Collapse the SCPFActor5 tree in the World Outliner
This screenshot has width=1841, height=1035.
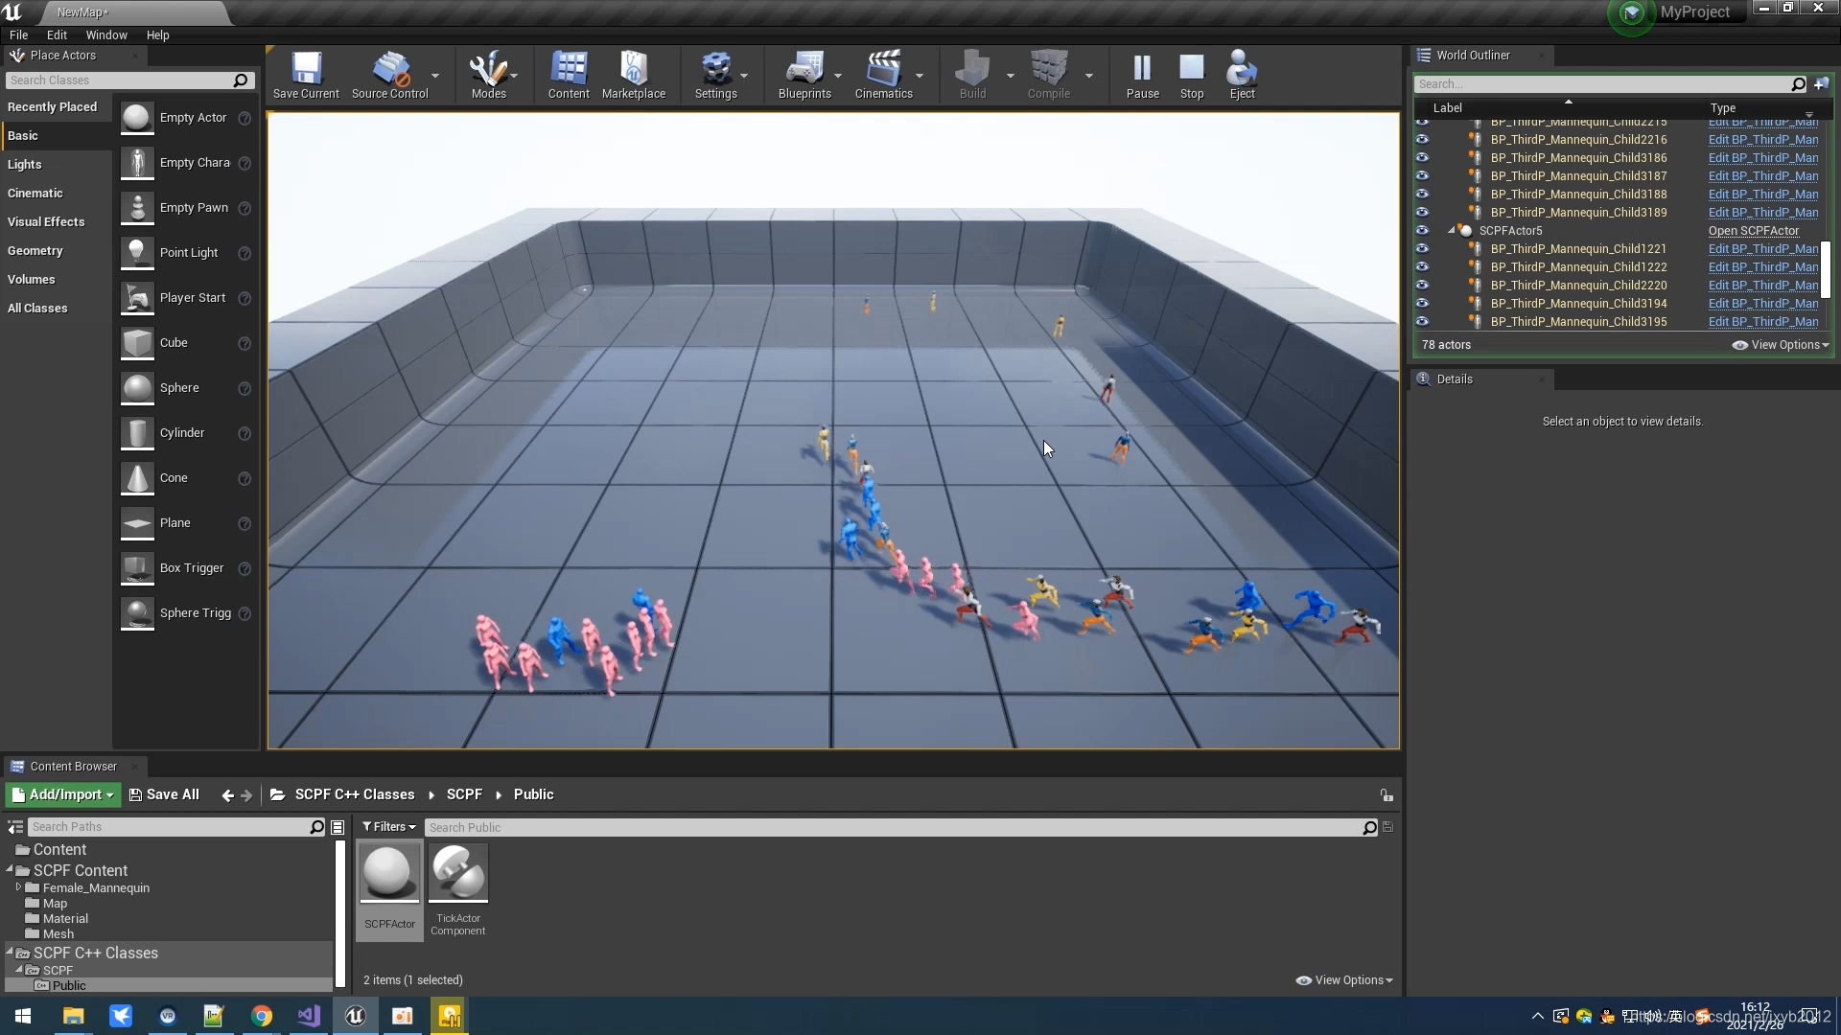tap(1452, 231)
